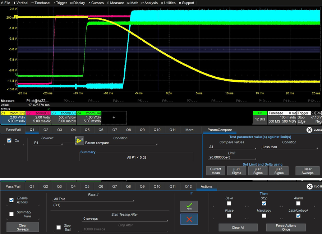Click the Force Actions Once button
This screenshot has width=322, height=234.
(x=286, y=227)
